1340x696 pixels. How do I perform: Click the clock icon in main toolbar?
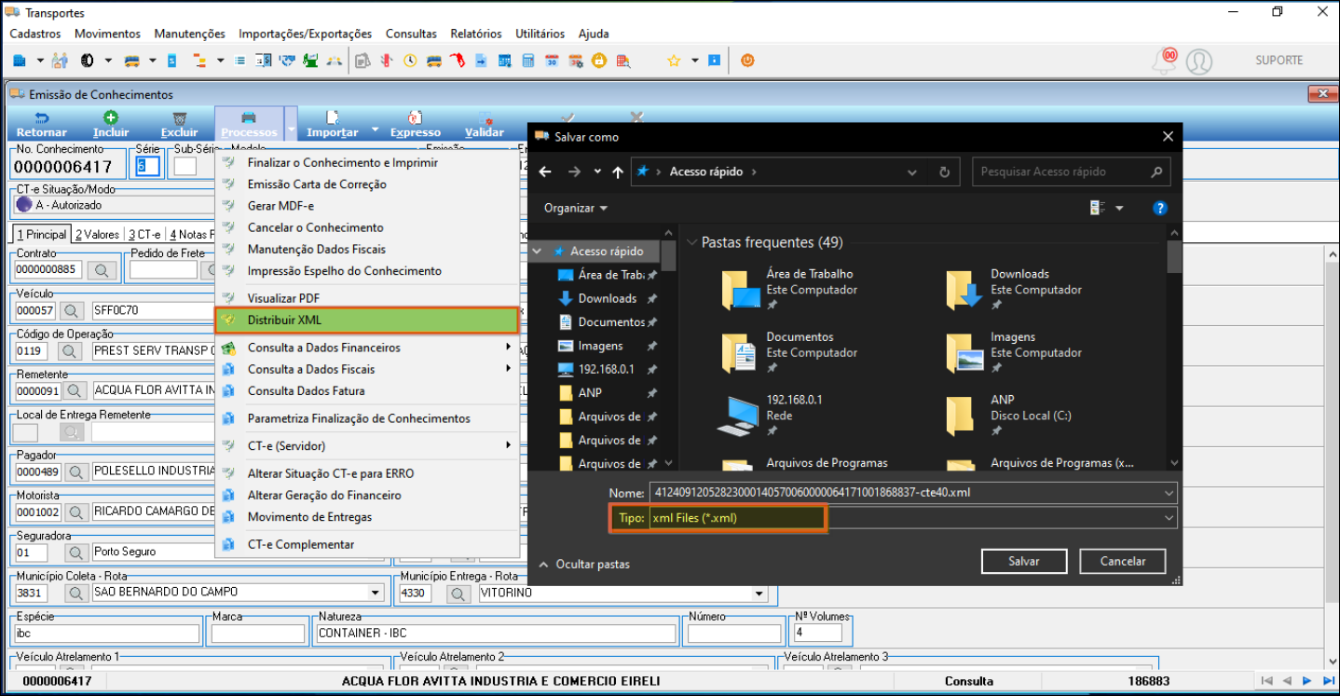[410, 61]
